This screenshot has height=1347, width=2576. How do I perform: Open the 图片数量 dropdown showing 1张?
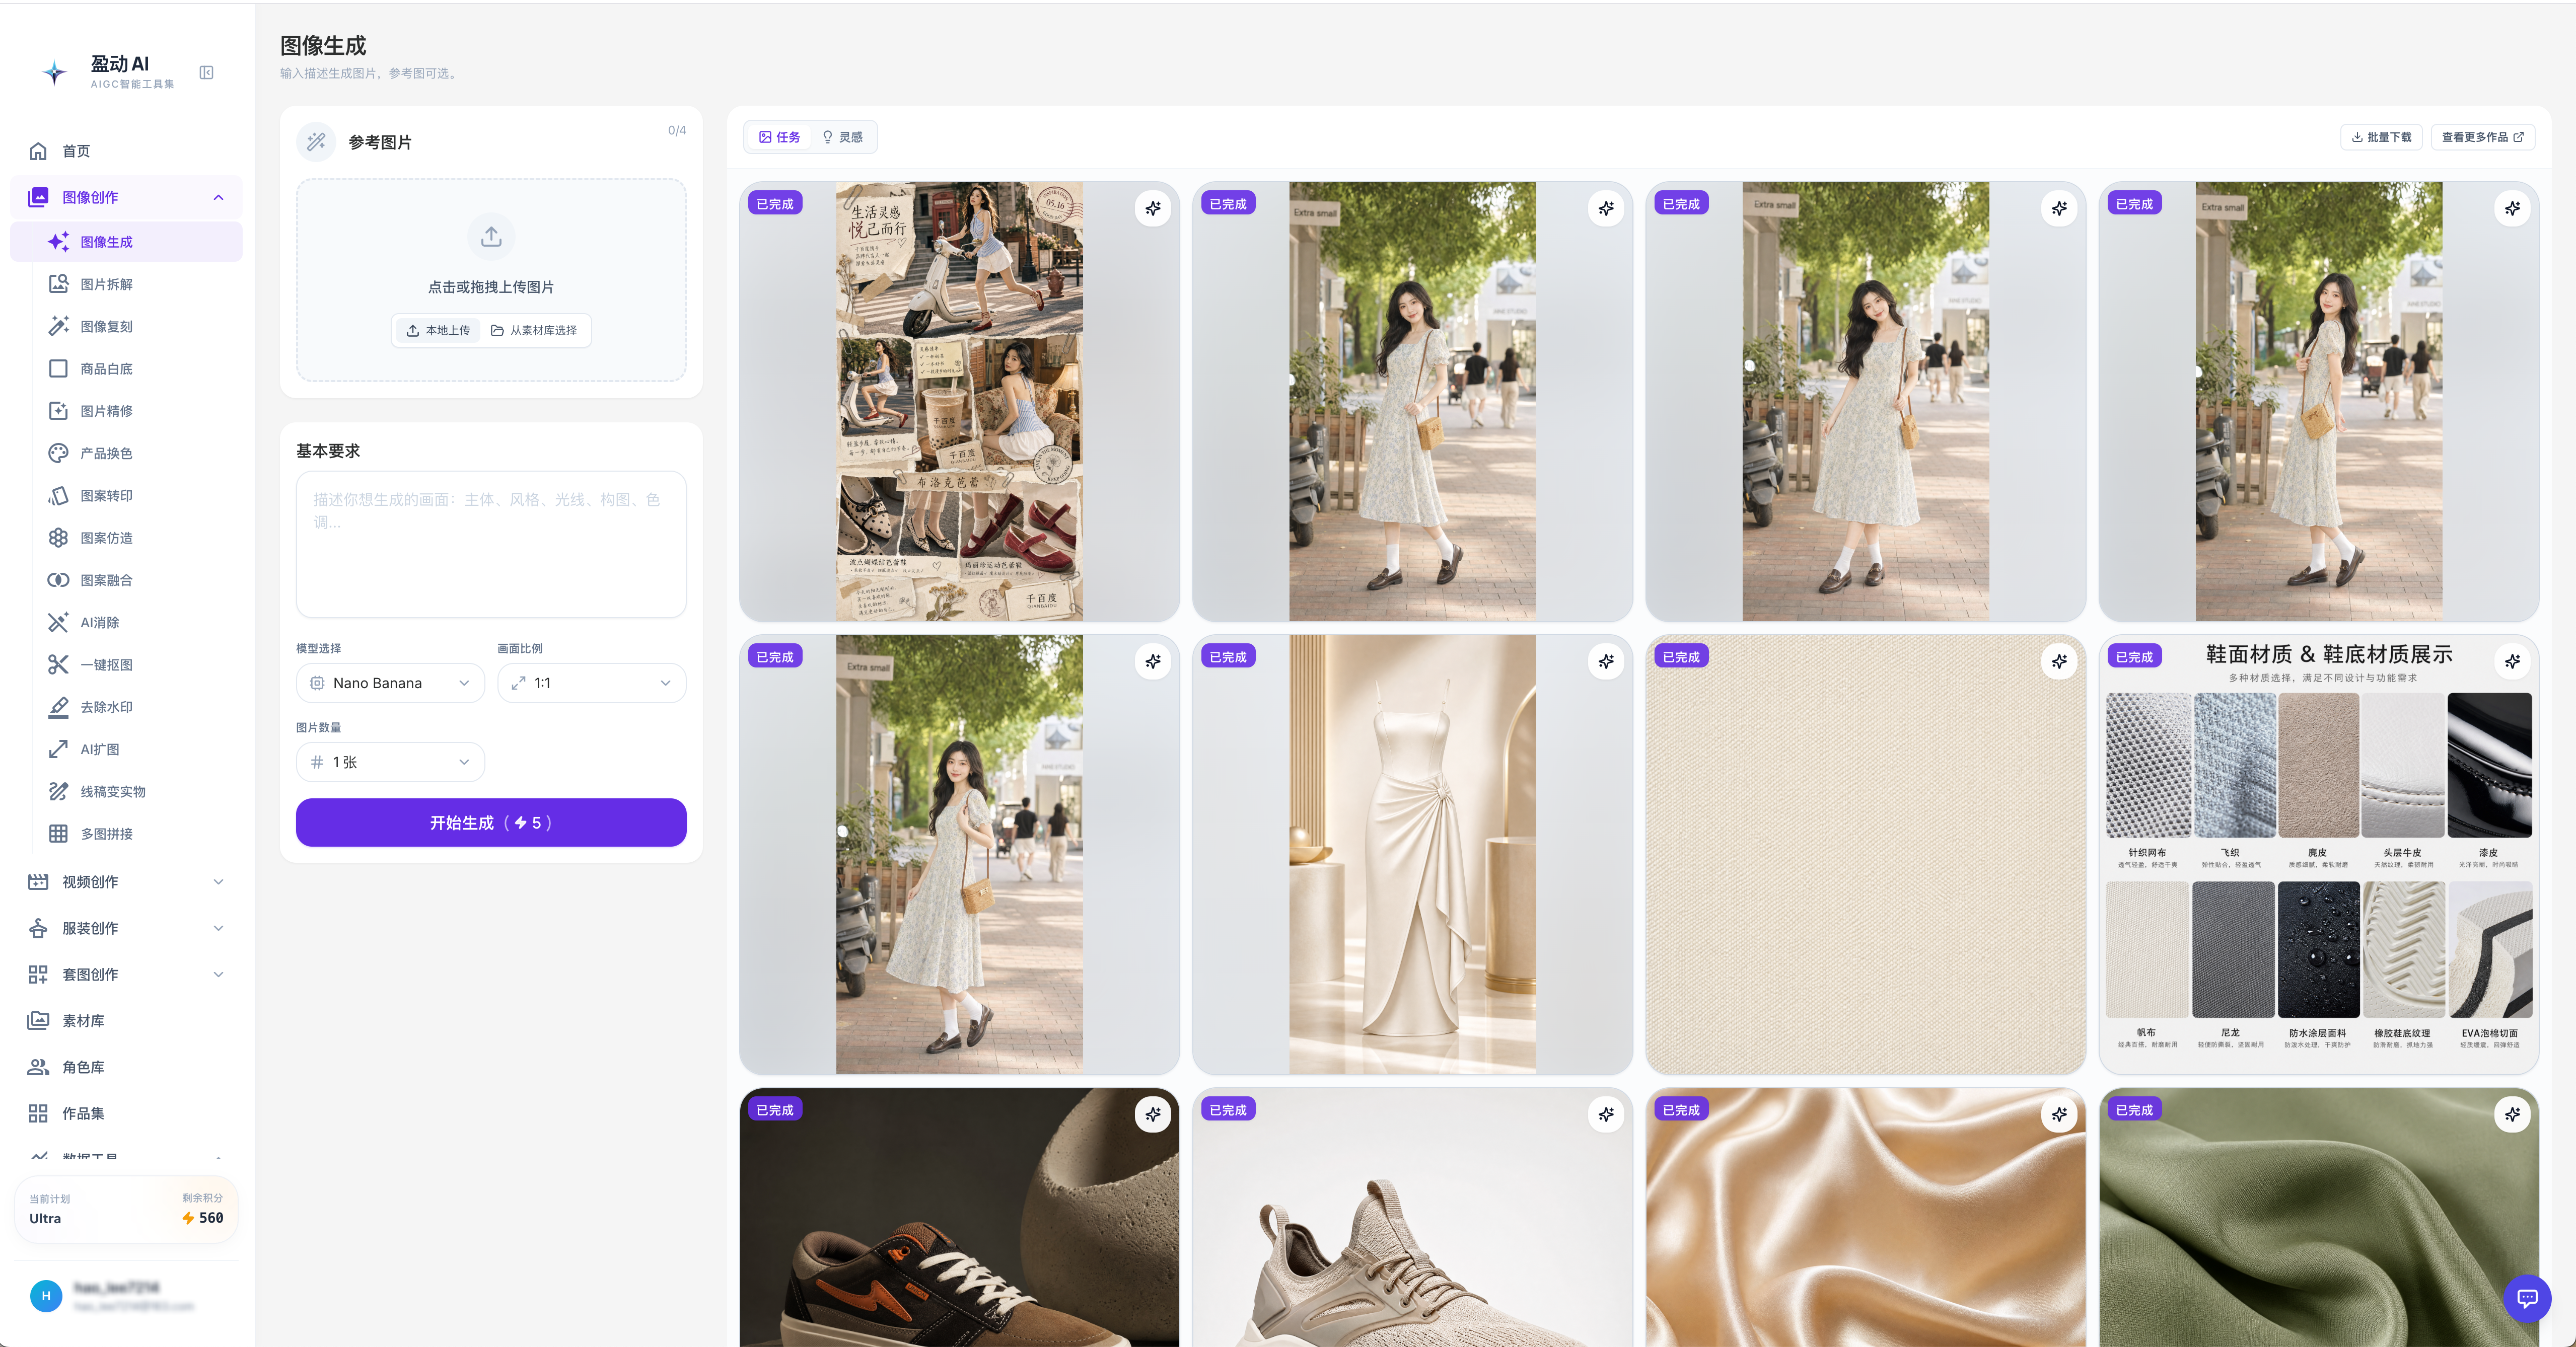[x=390, y=762]
